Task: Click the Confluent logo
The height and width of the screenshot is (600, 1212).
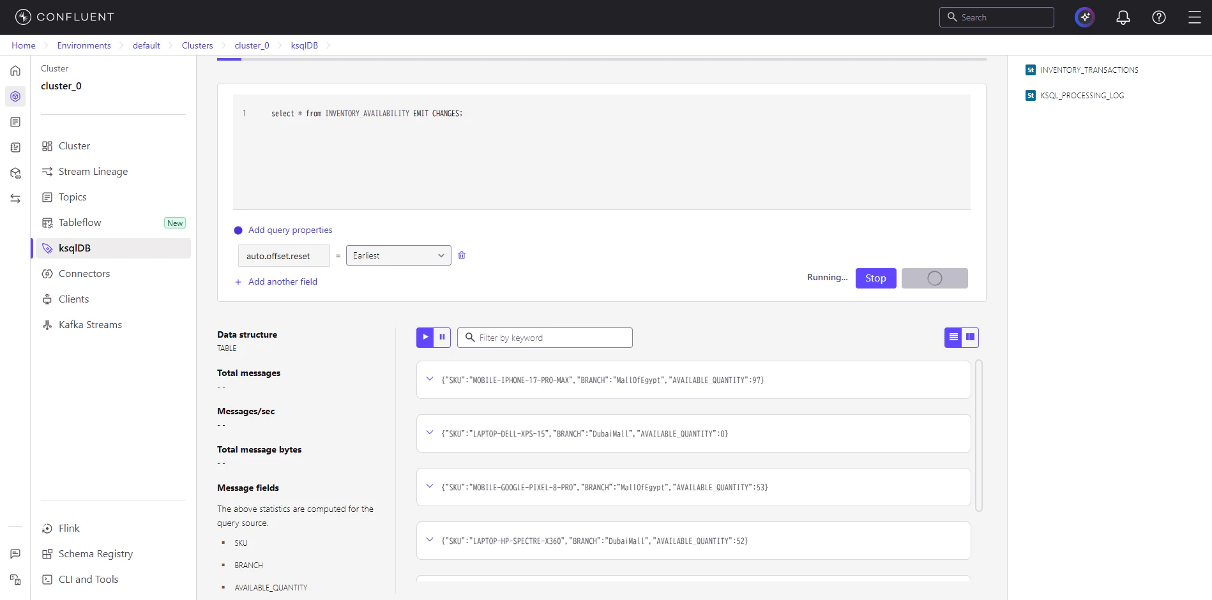Action: pos(64,17)
